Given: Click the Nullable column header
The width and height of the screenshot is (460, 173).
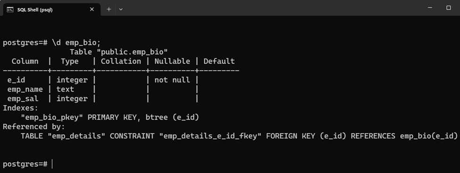Looking at the screenshot, I should 172,61.
